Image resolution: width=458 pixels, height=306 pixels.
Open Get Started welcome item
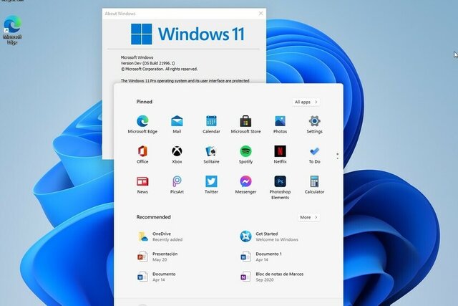[x=269, y=236]
